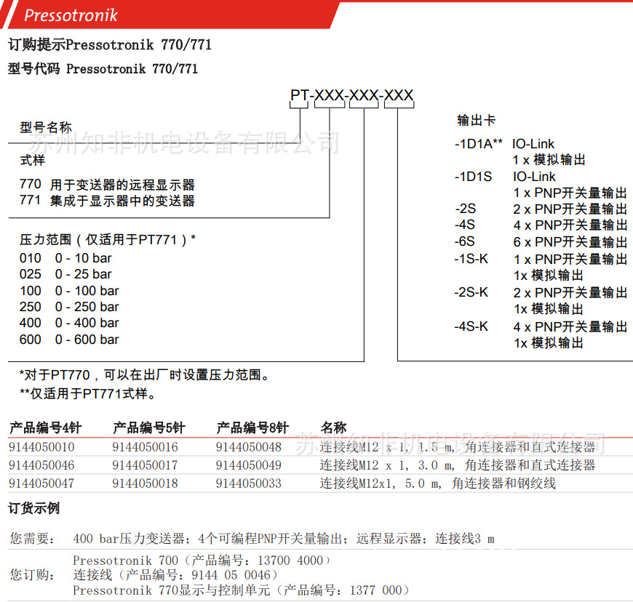This screenshot has width=633, height=602.
Task: Select output card code -1D1S
Action: [x=473, y=177]
